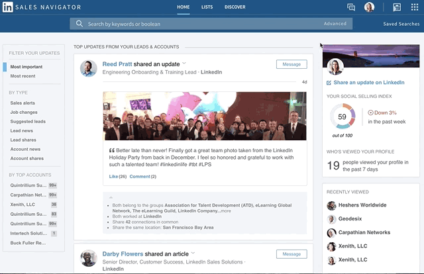Open Reed Pratt's profile link
Screen dimensions: 424x274
tap(117, 64)
